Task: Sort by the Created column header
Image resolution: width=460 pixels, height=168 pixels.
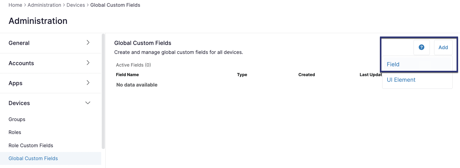Action: click(307, 75)
